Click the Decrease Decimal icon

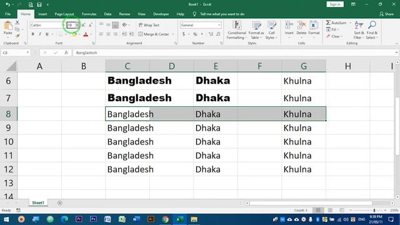pyautogui.click(x=218, y=34)
